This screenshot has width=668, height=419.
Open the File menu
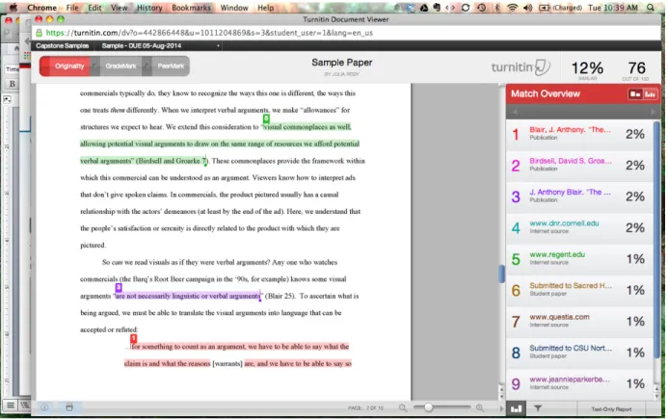coord(72,8)
